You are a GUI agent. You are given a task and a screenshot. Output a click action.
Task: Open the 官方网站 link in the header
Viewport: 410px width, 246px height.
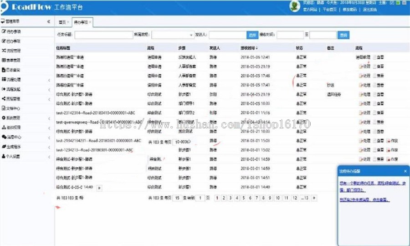click(310, 10)
